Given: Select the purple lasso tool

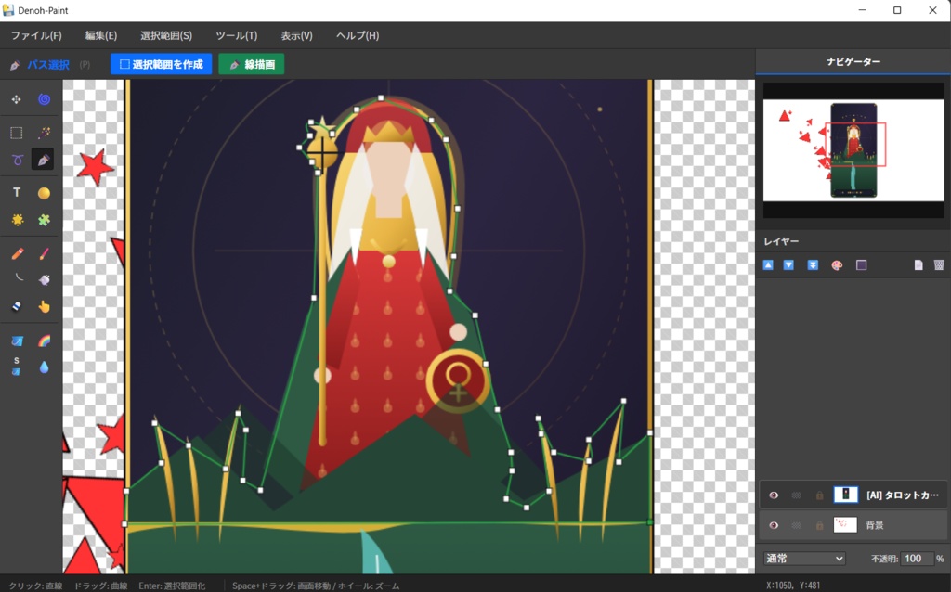Looking at the screenshot, I should (17, 160).
